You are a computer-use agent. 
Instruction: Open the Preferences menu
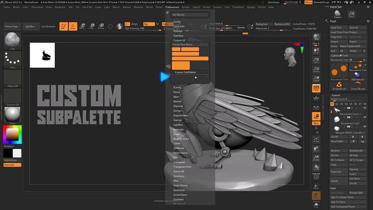click(172, 7)
